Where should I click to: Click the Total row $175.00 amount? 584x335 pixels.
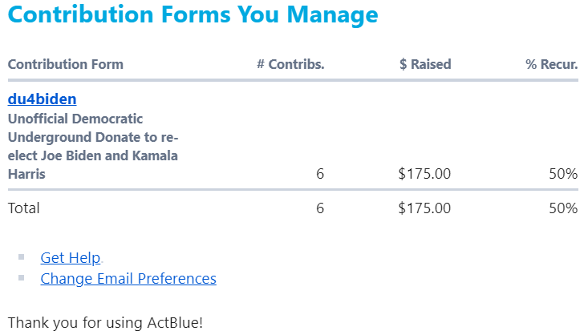click(424, 208)
